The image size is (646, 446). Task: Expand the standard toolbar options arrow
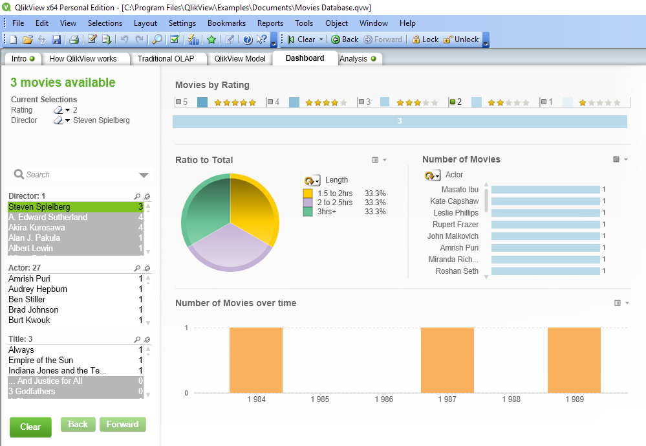(x=274, y=40)
